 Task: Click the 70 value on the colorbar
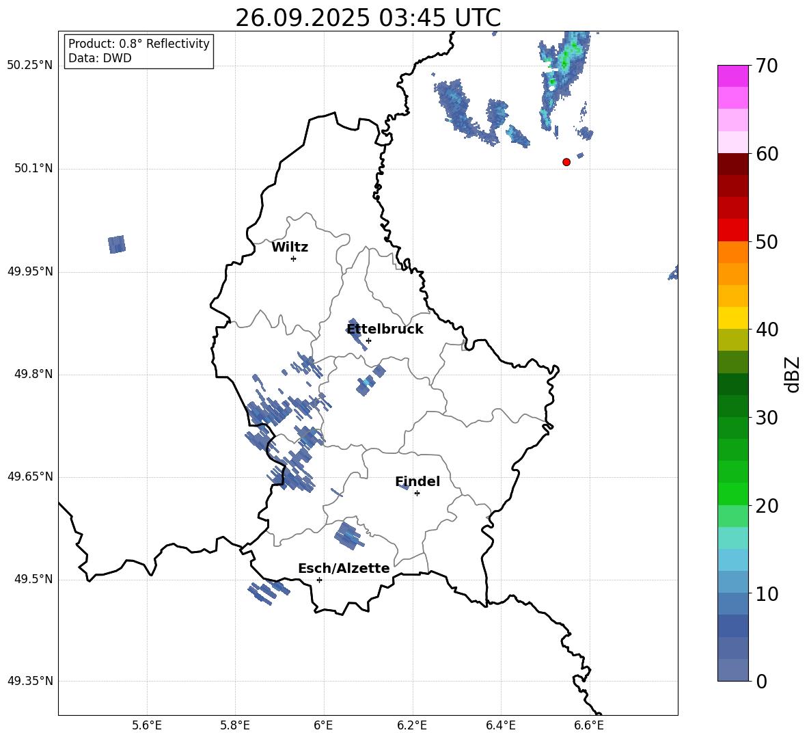[767, 66]
